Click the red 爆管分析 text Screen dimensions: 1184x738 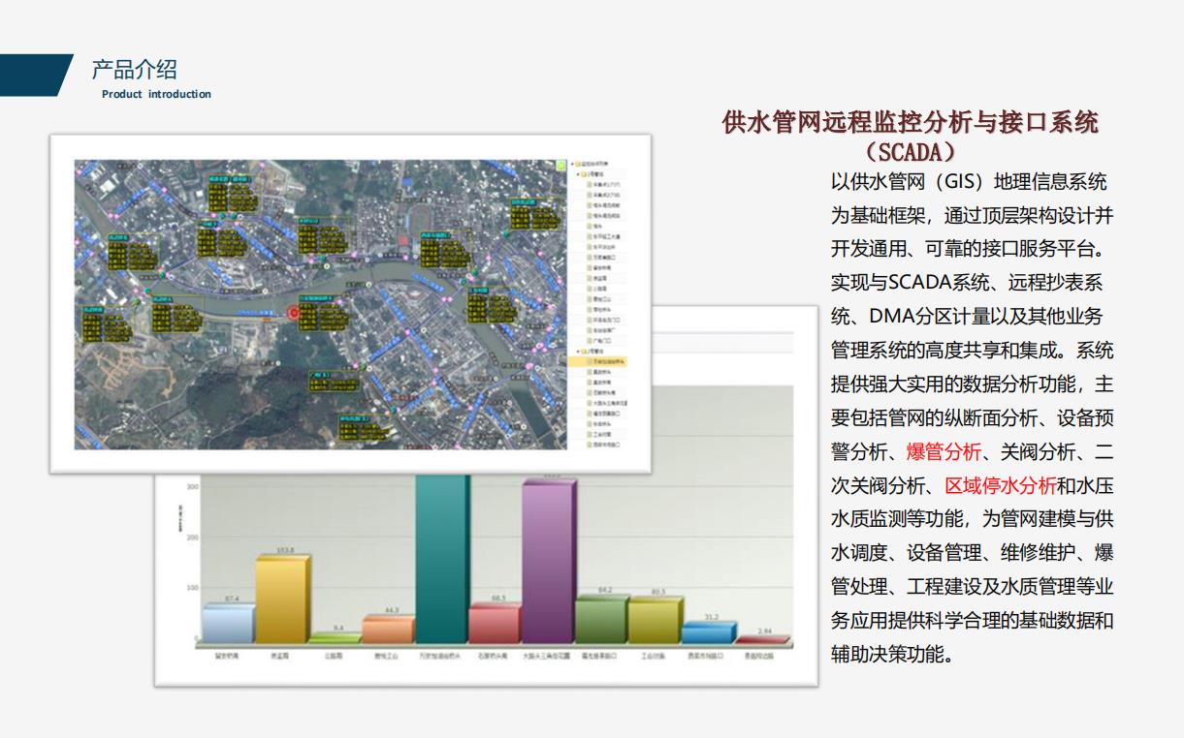944,450
